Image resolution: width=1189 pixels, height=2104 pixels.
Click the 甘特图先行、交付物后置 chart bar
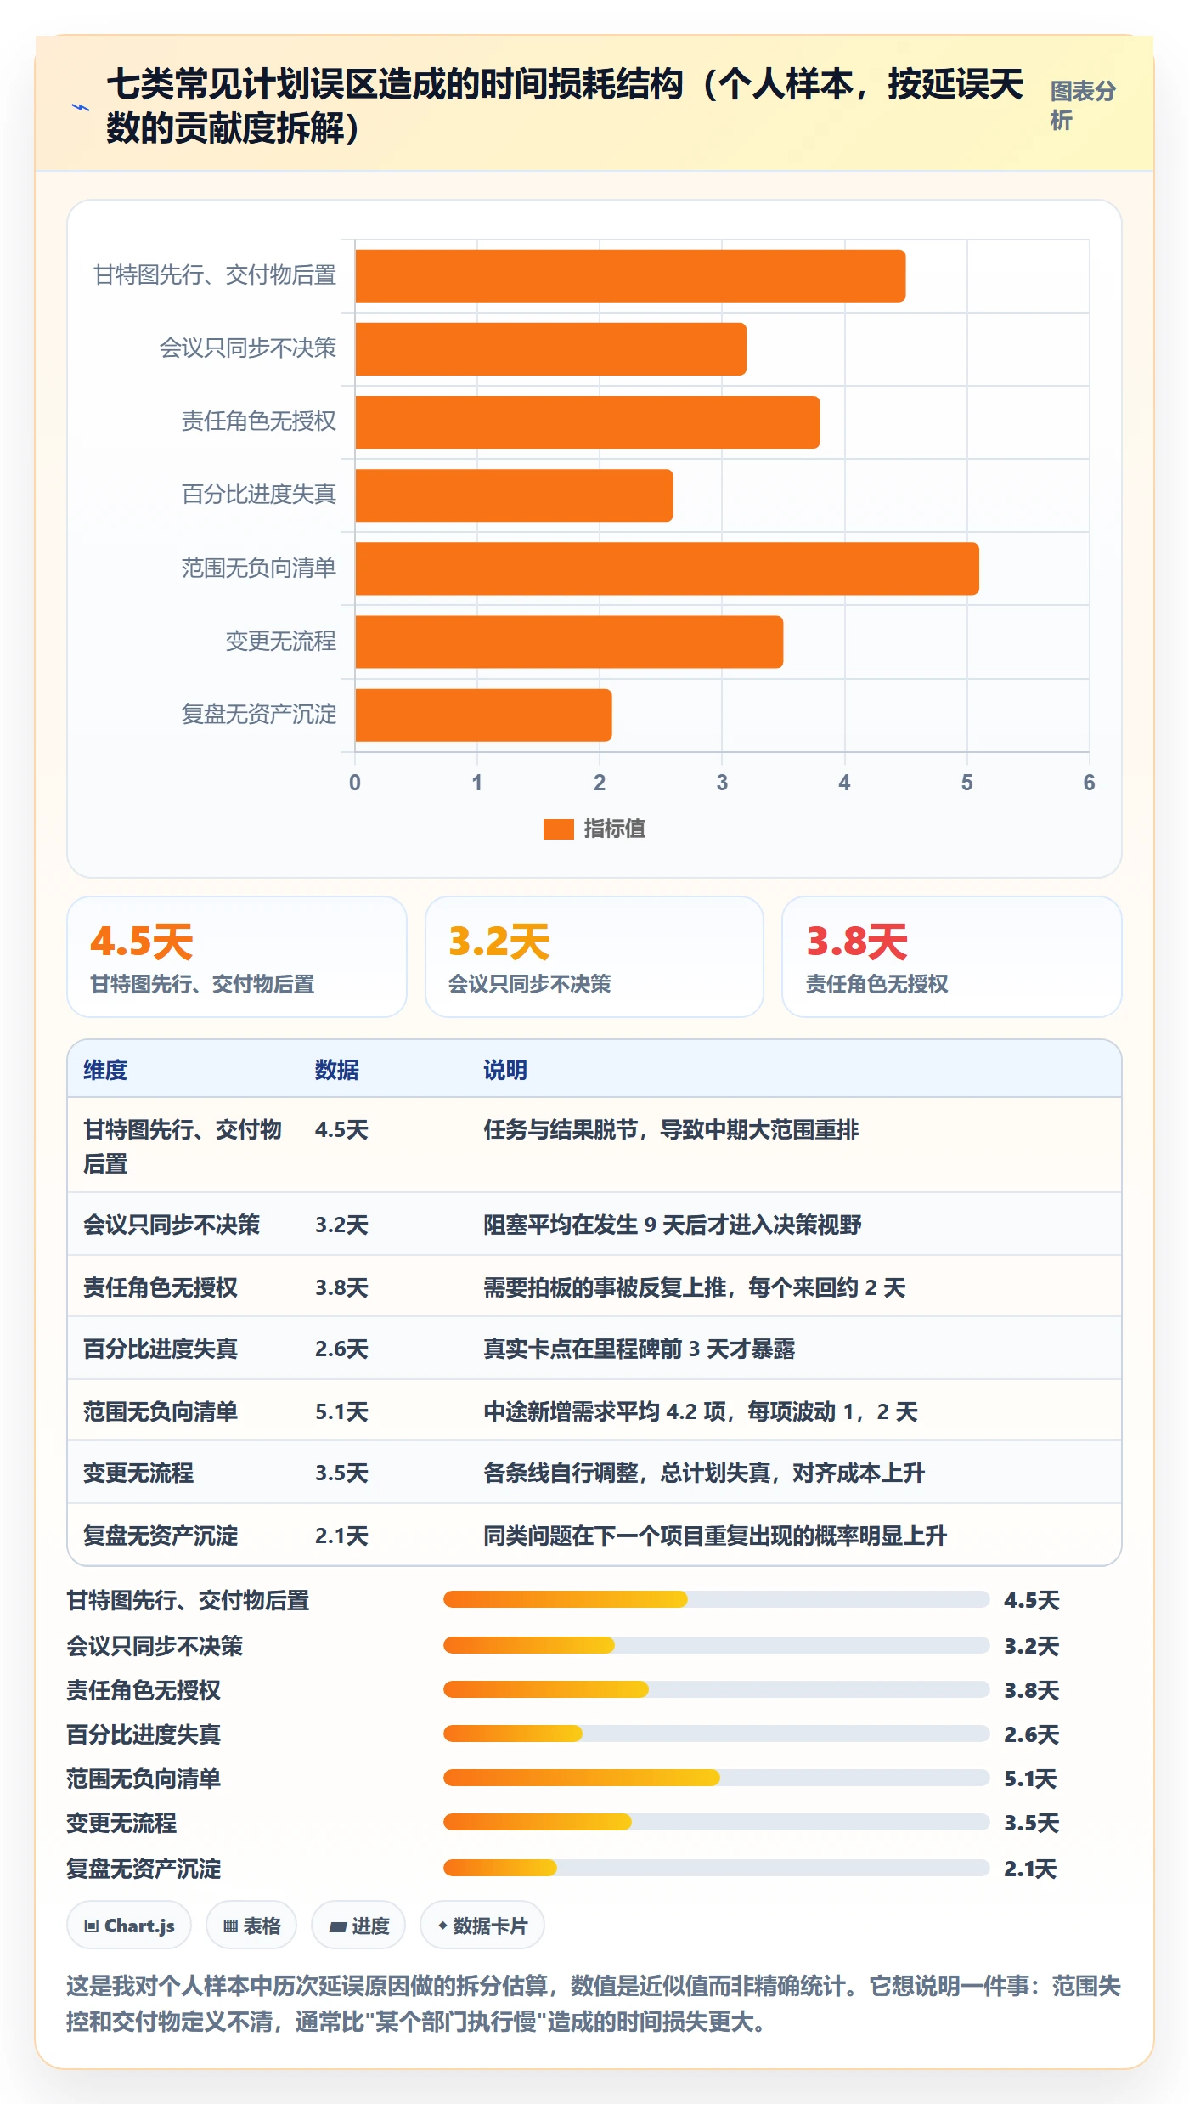point(630,276)
